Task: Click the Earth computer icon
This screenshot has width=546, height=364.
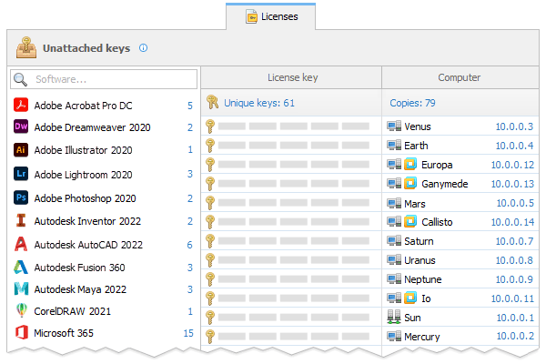Action: [394, 145]
